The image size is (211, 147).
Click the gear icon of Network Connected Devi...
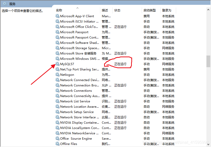[58, 80]
